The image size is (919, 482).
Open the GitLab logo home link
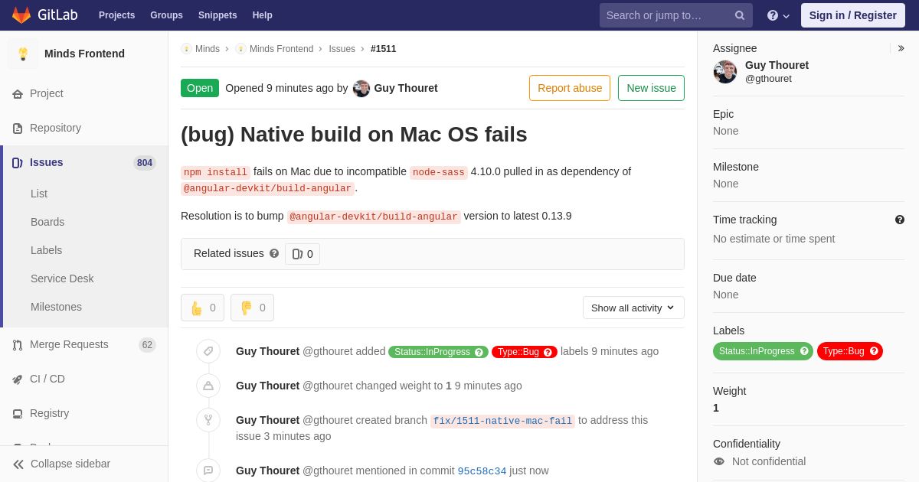pos(44,15)
